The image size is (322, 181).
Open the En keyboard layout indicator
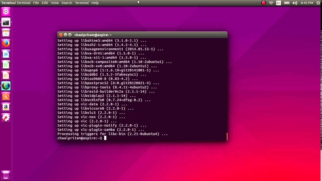click(x=278, y=3)
